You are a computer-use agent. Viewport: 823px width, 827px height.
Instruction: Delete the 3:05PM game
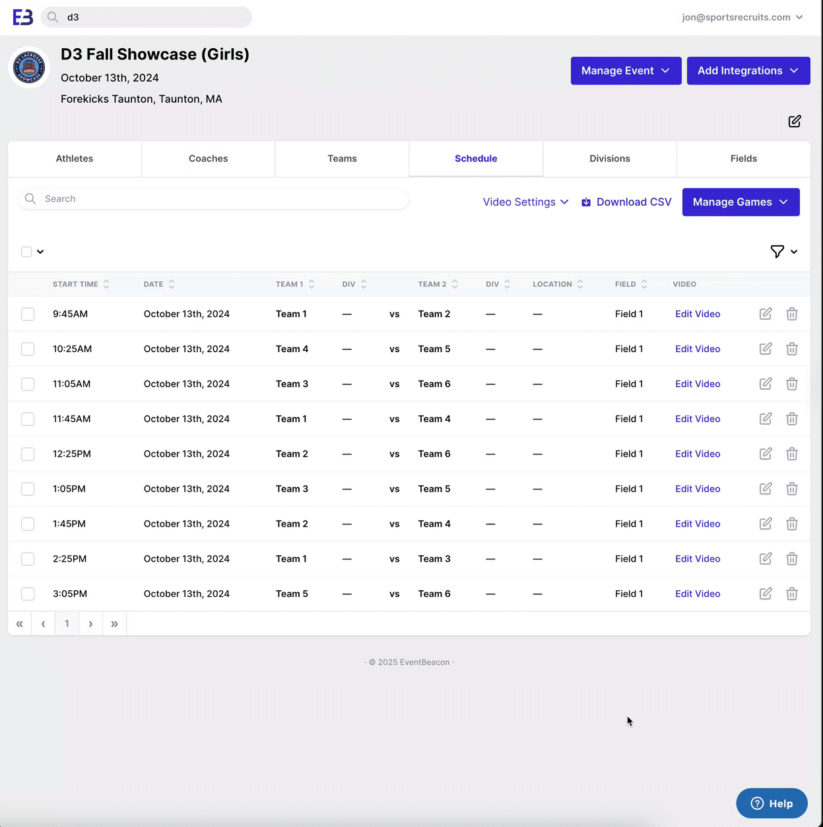[x=792, y=594]
